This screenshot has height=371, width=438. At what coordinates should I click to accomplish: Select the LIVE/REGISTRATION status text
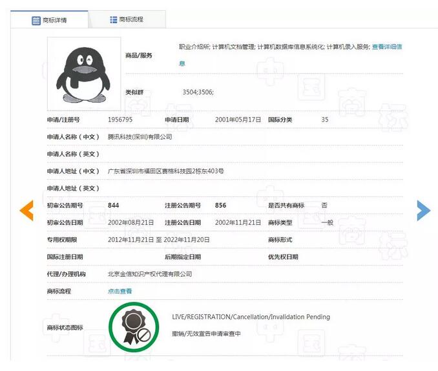click(x=251, y=317)
